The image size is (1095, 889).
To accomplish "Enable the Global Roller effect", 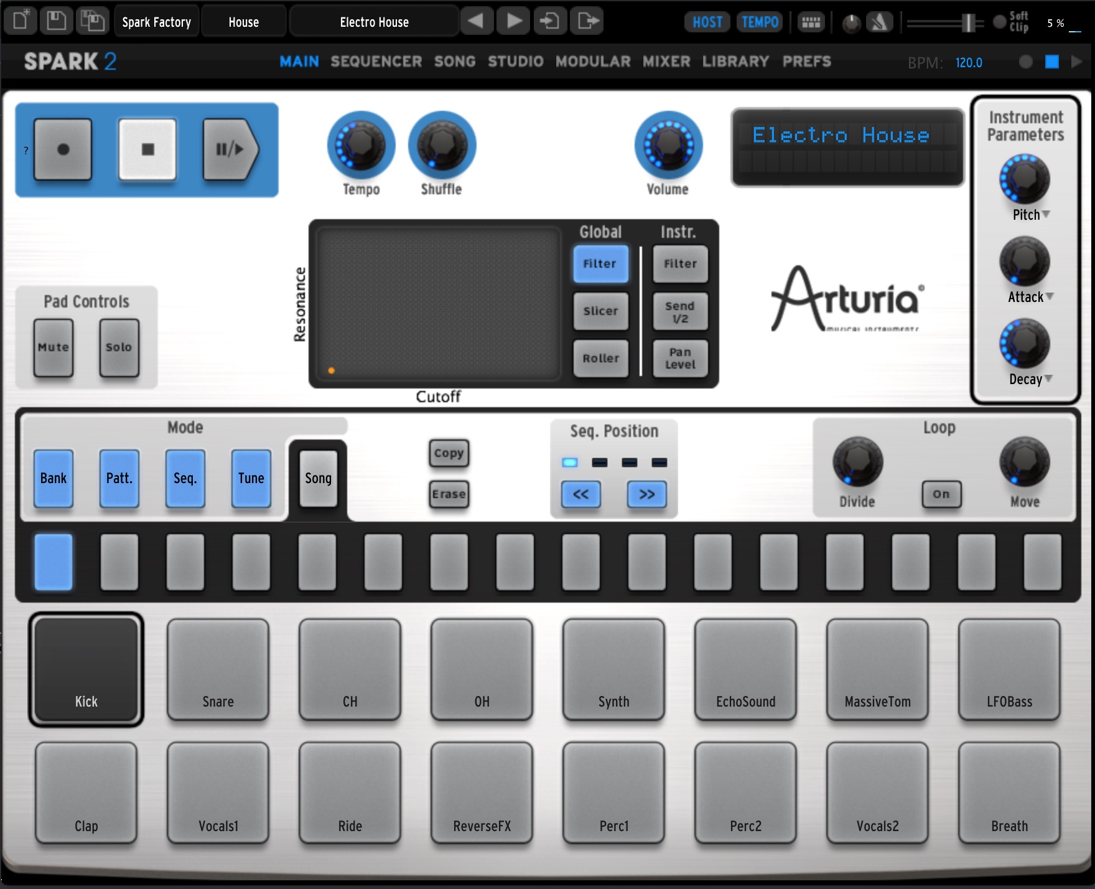I will point(600,359).
